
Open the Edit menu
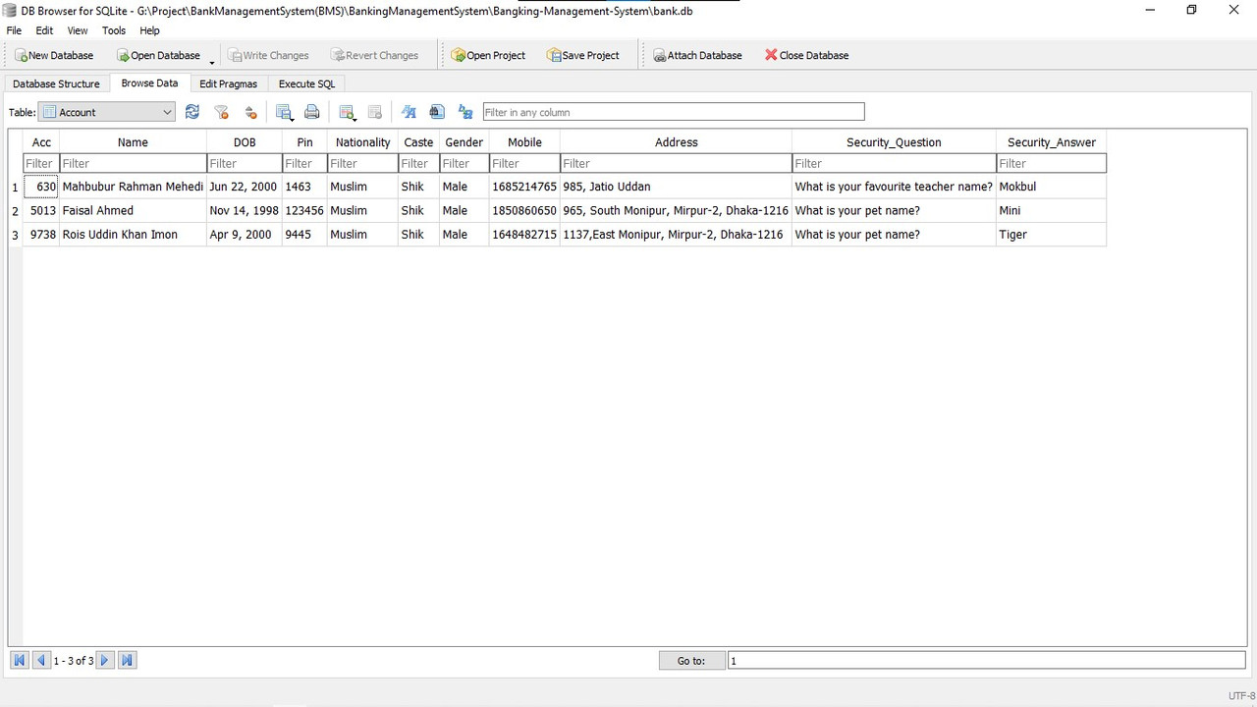[44, 30]
